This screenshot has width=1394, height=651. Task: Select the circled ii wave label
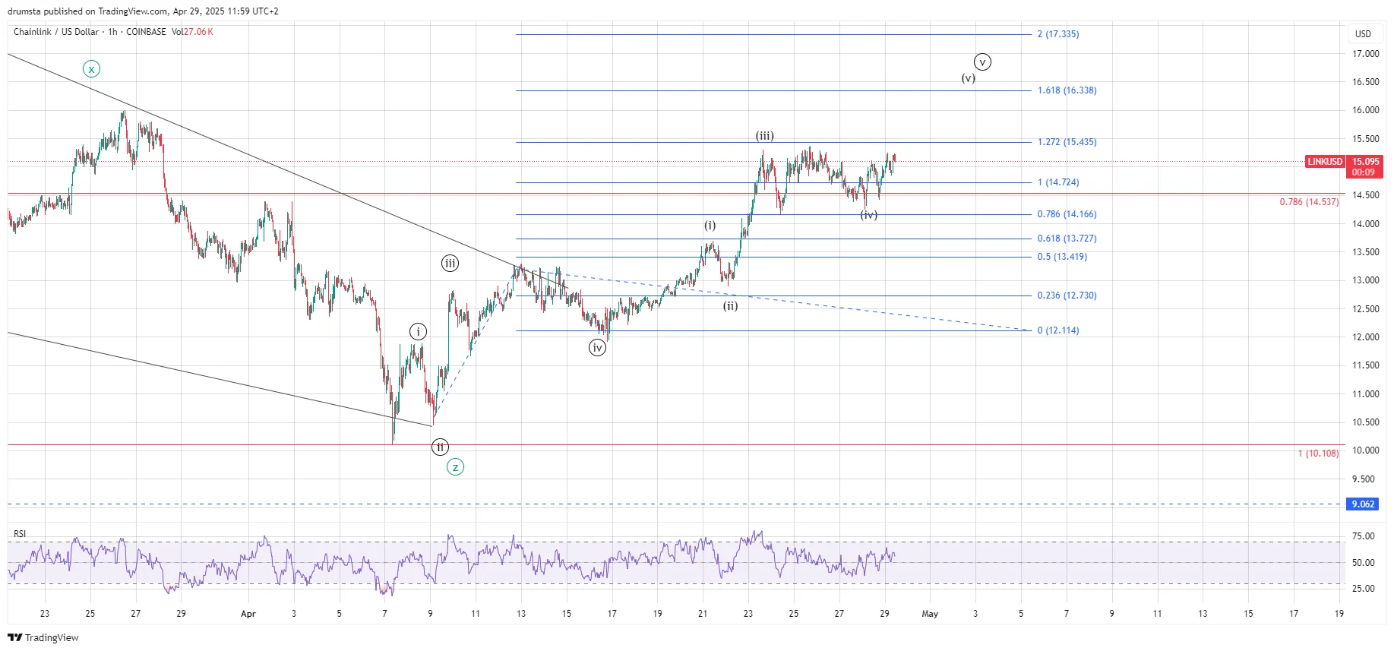pyautogui.click(x=440, y=447)
